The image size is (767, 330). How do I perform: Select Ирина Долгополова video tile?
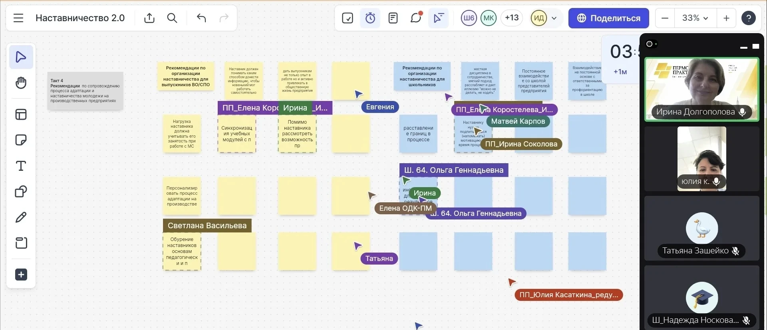tap(702, 89)
